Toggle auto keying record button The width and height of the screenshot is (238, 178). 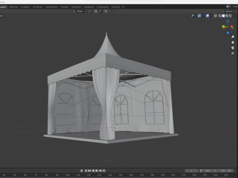tap(81, 171)
